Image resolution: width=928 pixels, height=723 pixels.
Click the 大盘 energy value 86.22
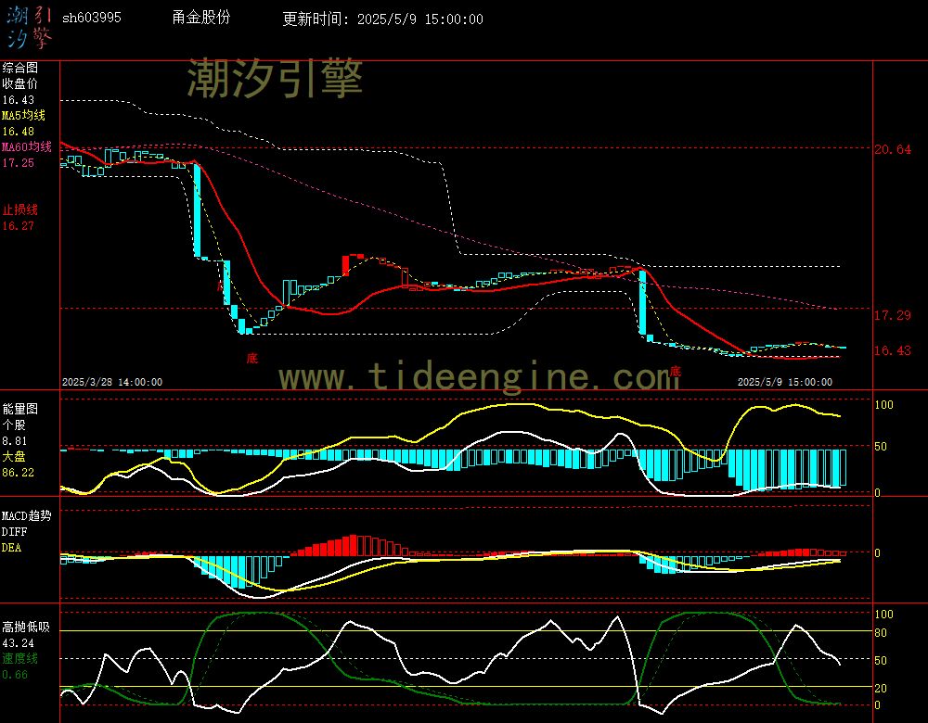pyautogui.click(x=19, y=473)
